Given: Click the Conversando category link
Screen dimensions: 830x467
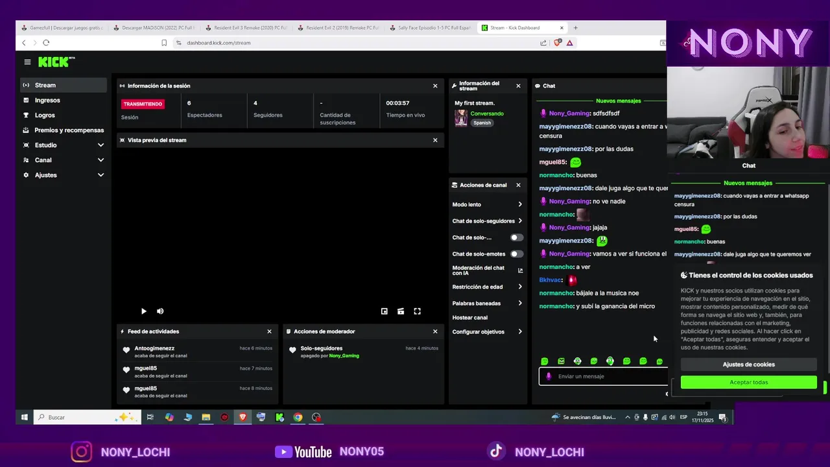Looking at the screenshot, I should (487, 114).
